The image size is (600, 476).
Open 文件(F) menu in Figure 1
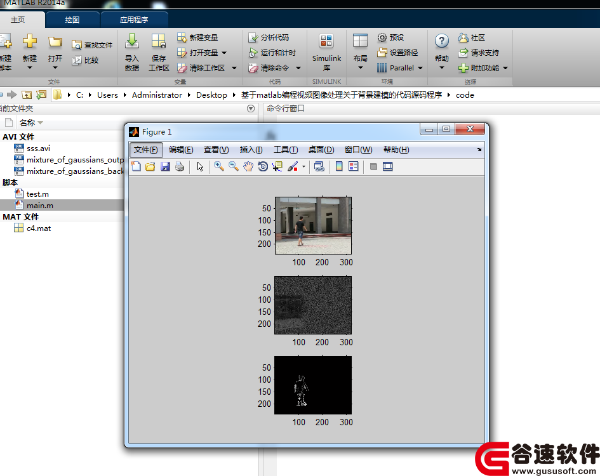pos(146,150)
